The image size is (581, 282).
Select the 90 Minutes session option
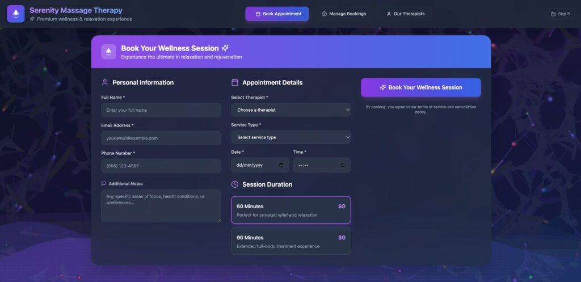tap(291, 241)
